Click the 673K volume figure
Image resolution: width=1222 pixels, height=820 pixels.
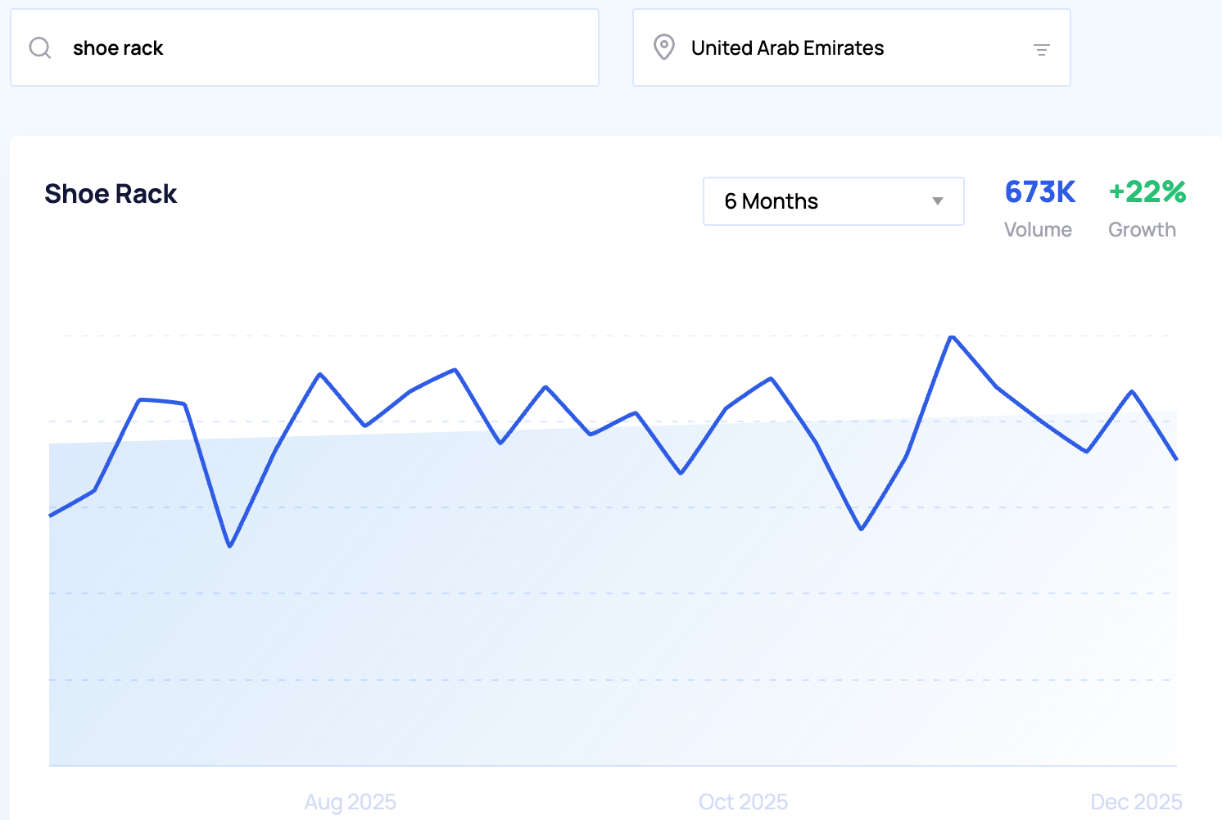pos(1039,192)
